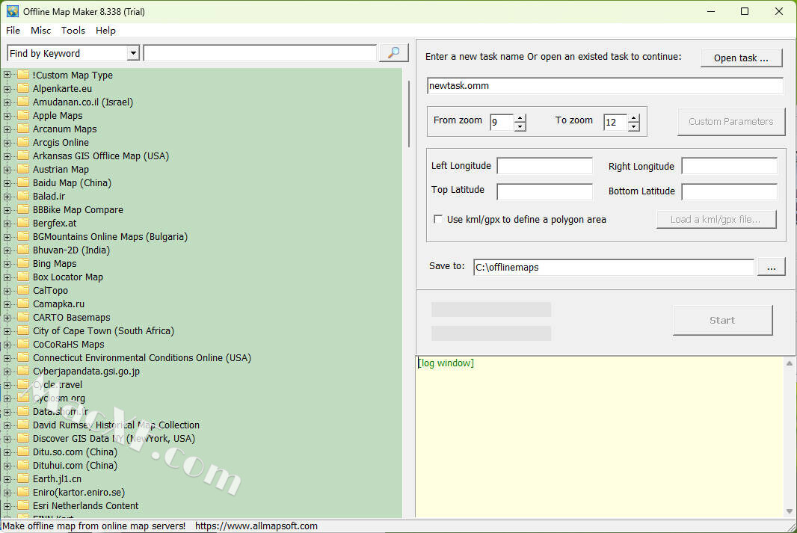This screenshot has height=533, width=797.
Task: Click the folder icon beside Box Locator Map
Action: pyautogui.click(x=23, y=277)
